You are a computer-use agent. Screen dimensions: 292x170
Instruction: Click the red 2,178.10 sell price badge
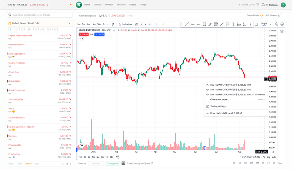click(x=84, y=34)
